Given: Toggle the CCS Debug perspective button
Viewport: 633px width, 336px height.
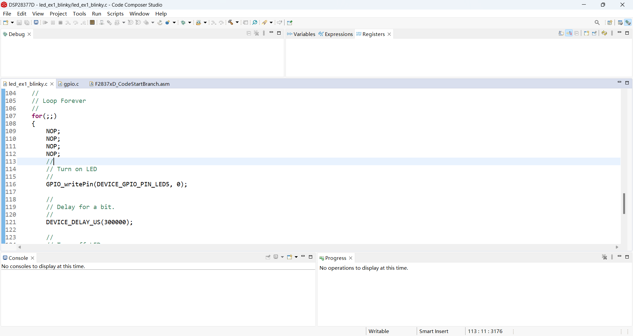Looking at the screenshot, I should click(628, 22).
